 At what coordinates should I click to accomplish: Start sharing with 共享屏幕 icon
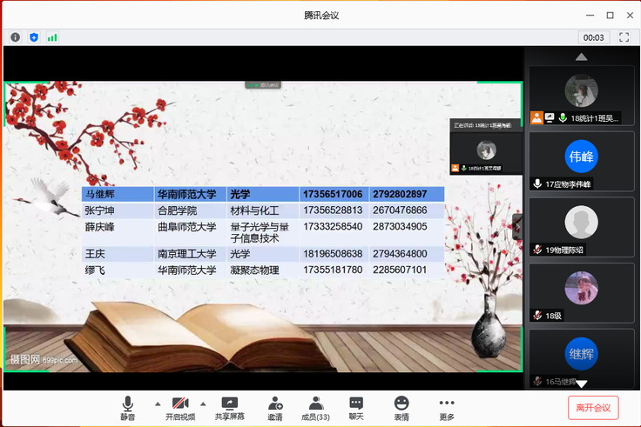[230, 408]
